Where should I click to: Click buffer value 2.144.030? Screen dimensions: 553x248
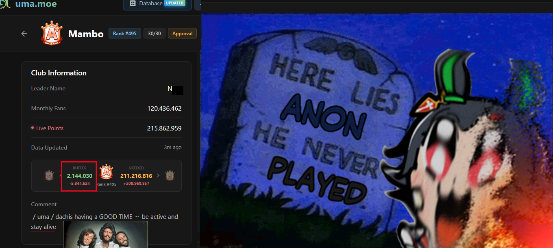pos(80,176)
